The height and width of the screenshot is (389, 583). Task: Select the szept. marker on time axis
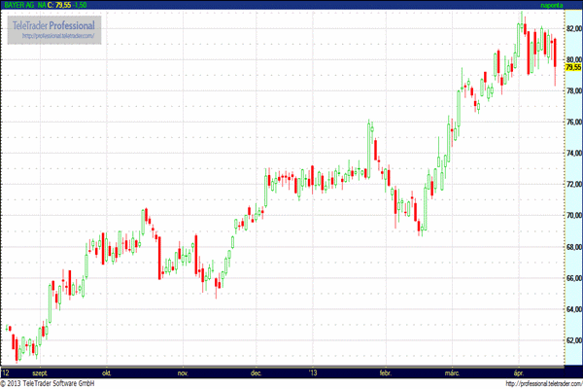coord(41,371)
